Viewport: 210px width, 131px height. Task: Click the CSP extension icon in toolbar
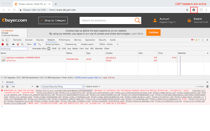(194, 10)
